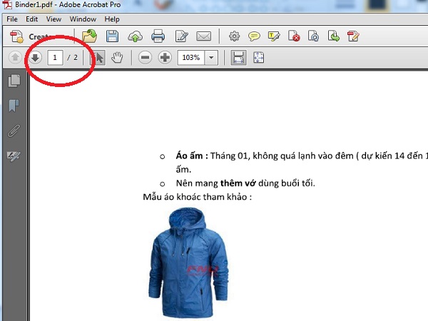Screen dimensions: 428x321
Task: Click the bold words 'thêm vớ'
Action: [x=238, y=183]
